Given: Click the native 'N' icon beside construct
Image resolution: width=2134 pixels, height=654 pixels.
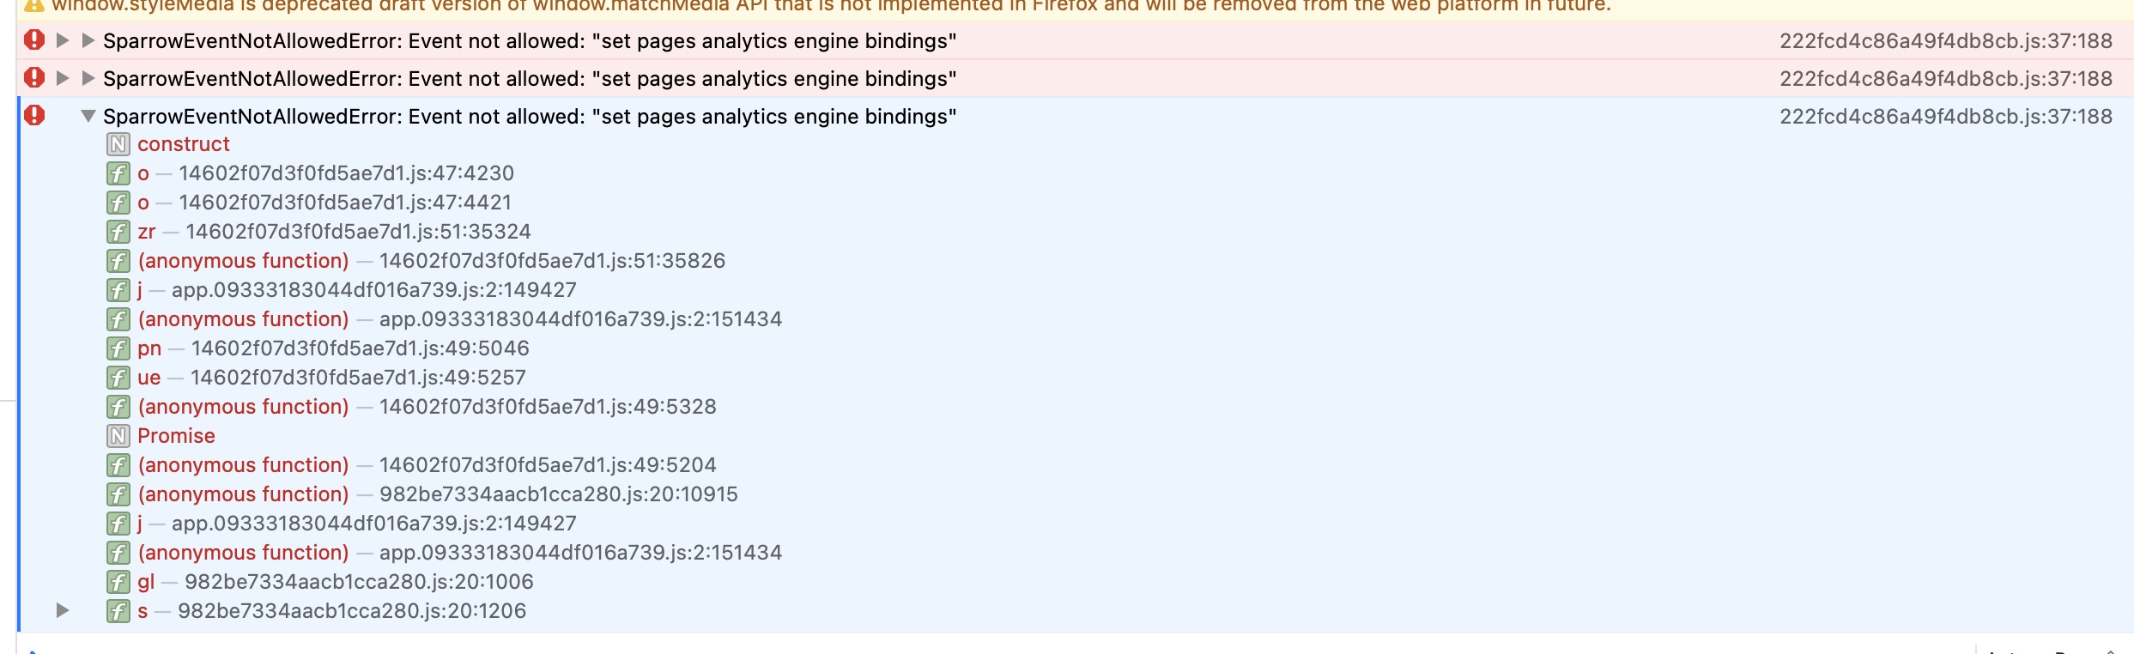Looking at the screenshot, I should (118, 144).
